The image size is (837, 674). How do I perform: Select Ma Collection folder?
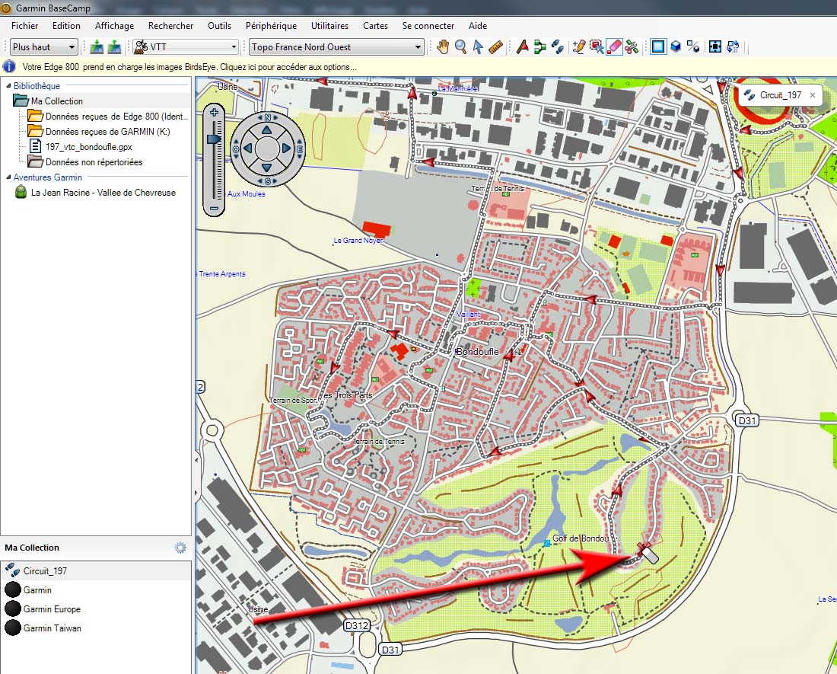tap(56, 101)
